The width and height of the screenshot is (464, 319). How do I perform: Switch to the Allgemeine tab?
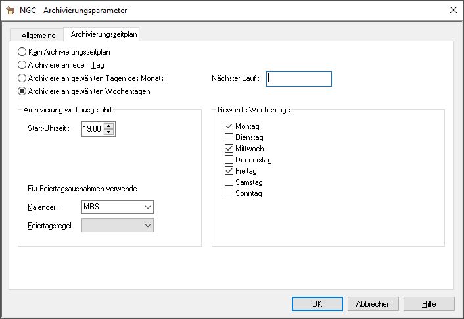click(x=38, y=35)
